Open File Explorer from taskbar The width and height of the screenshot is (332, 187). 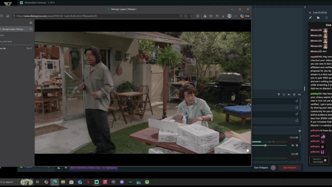(x=63, y=182)
